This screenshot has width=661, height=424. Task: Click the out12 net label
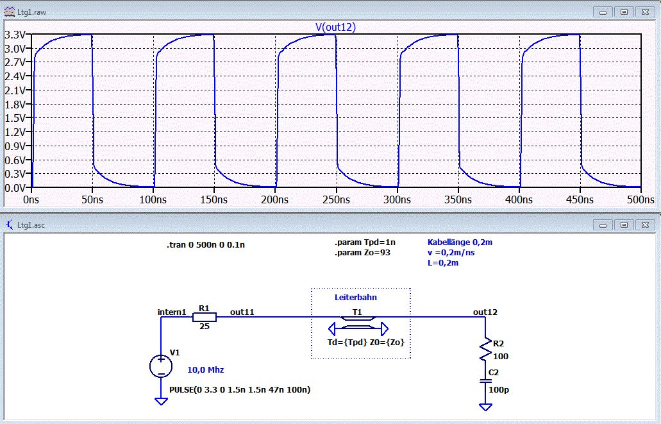coord(485,312)
